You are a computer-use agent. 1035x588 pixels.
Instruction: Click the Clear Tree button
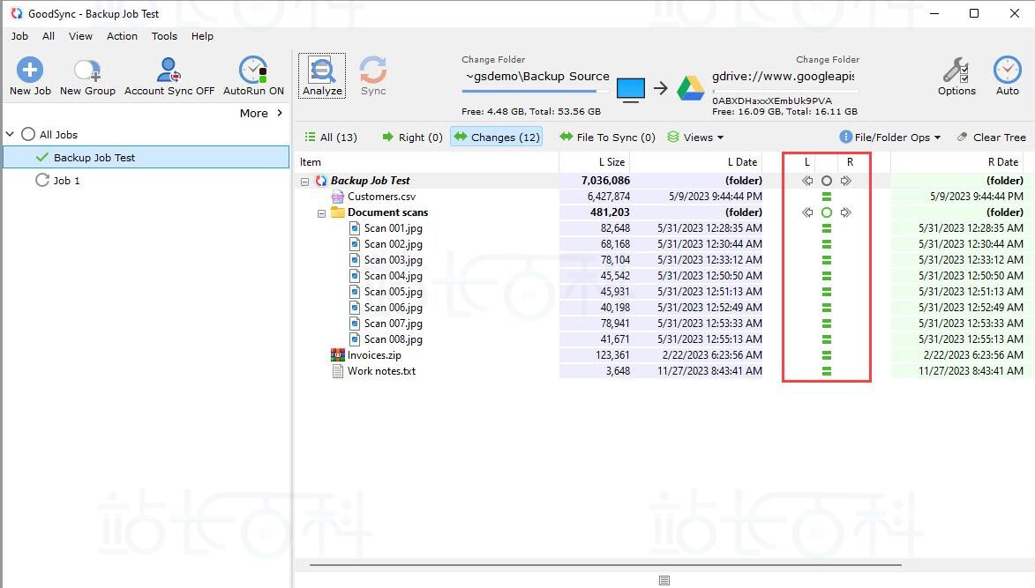(x=992, y=138)
